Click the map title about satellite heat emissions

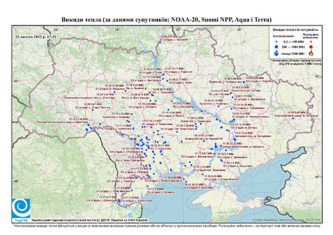tap(166, 20)
